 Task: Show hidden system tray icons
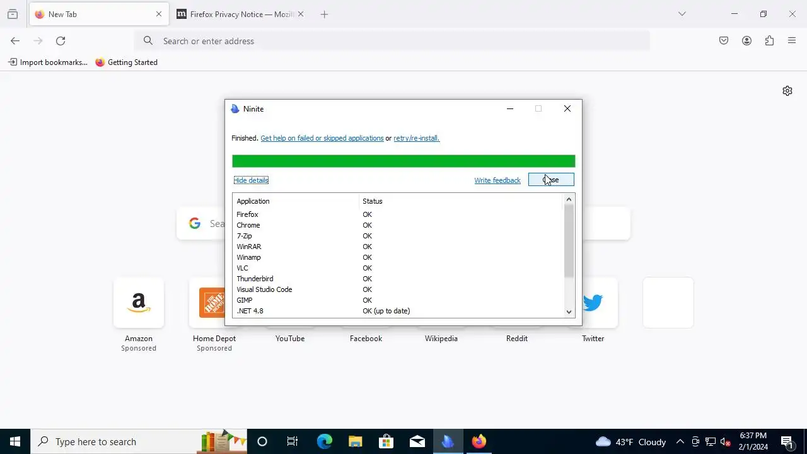[680, 441]
